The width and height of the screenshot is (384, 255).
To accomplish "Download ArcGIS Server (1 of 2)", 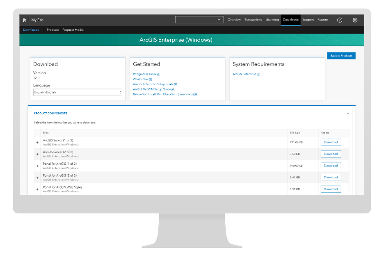I will point(331,142).
